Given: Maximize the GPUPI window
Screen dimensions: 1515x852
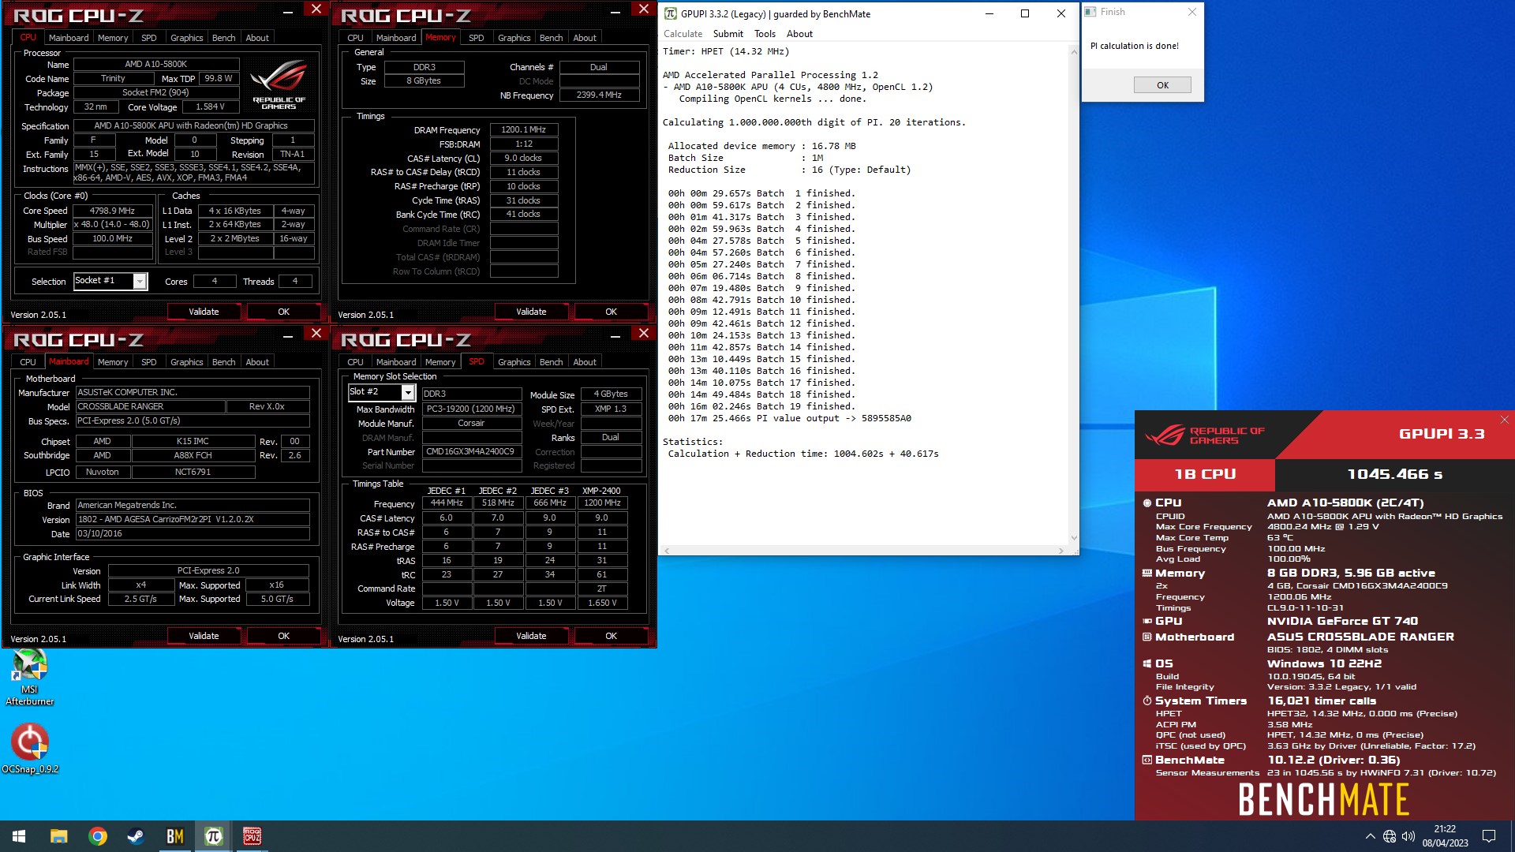Looking at the screenshot, I should point(1024,13).
